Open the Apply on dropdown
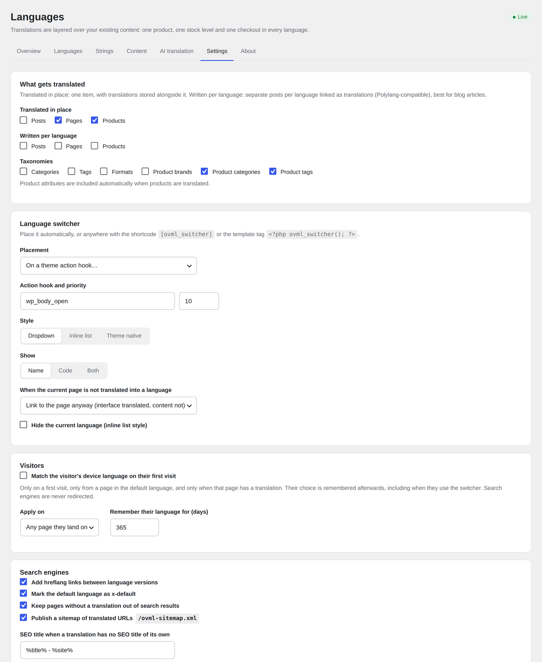 (60, 527)
